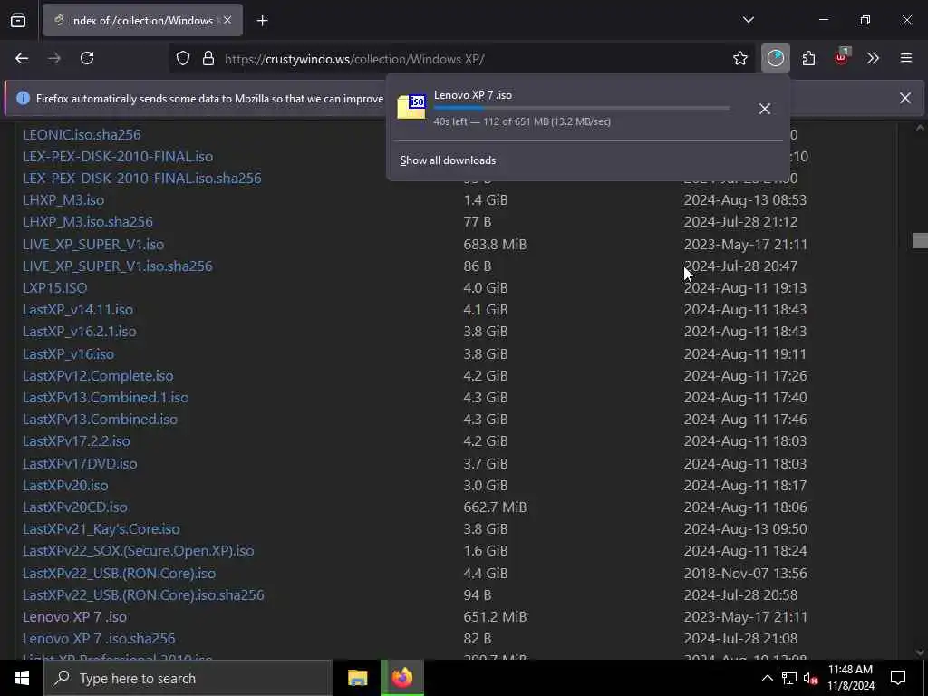Show hidden system tray icons

tap(767, 678)
